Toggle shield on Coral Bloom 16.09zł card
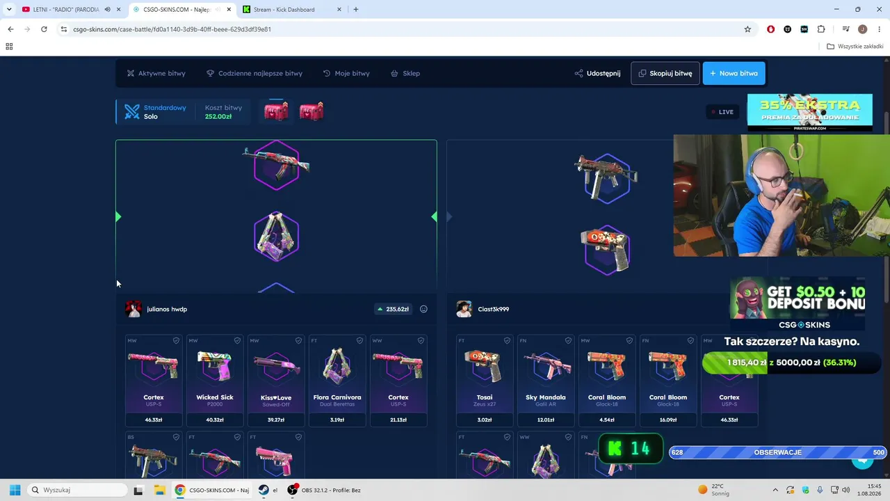 point(690,340)
